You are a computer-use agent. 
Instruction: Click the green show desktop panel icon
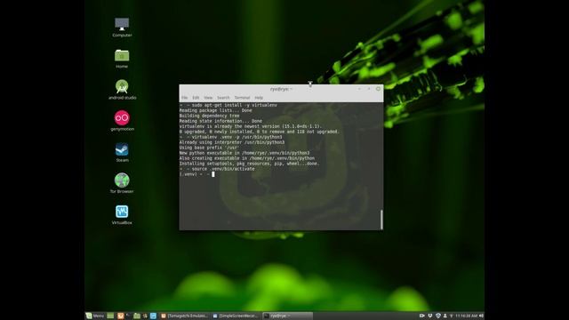click(x=110, y=316)
